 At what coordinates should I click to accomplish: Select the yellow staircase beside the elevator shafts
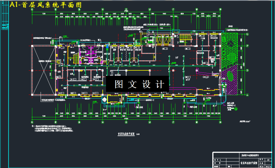point(185,38)
